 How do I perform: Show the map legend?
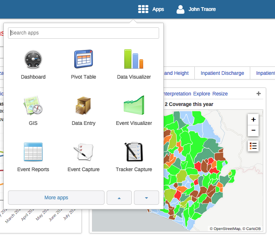[253, 146]
